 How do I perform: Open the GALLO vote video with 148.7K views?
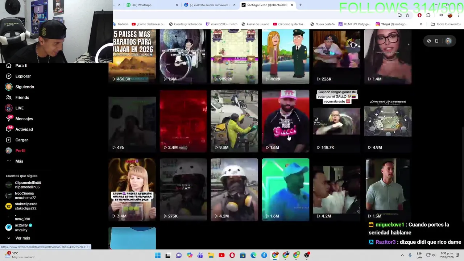tap(336, 121)
